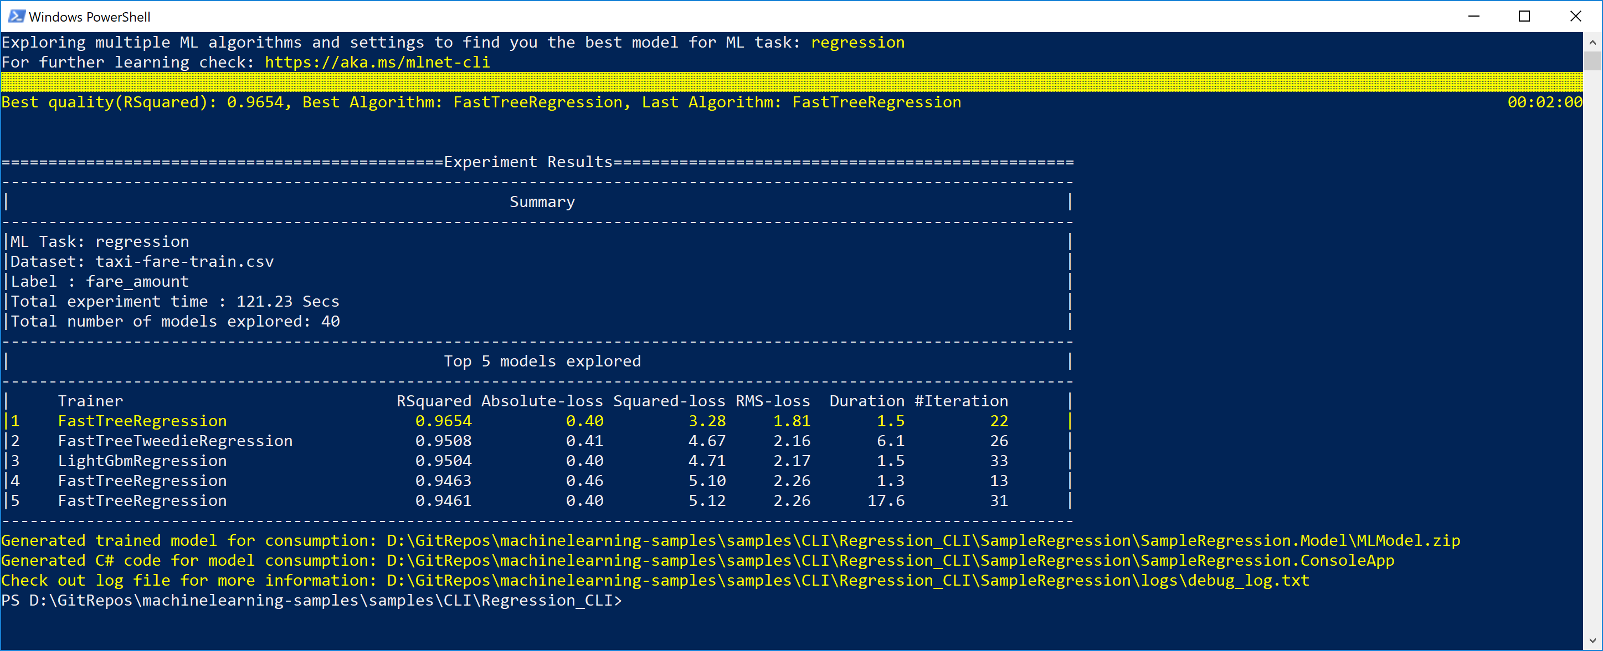This screenshot has width=1603, height=651.
Task: Open the https://aka.ms/mlnet-cli link
Action: tap(377, 62)
